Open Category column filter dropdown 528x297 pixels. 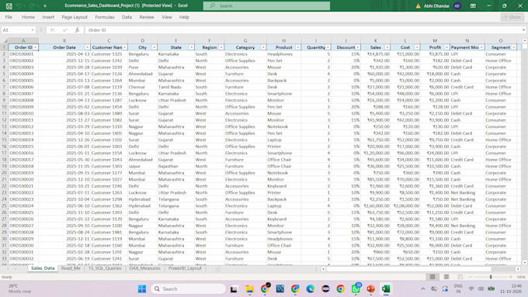click(x=263, y=47)
